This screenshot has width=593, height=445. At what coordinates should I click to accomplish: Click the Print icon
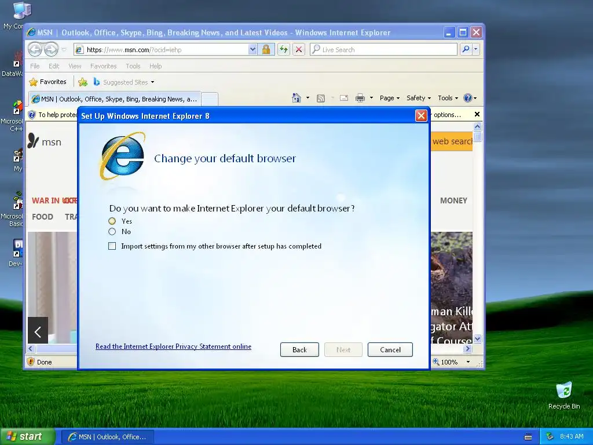point(360,98)
